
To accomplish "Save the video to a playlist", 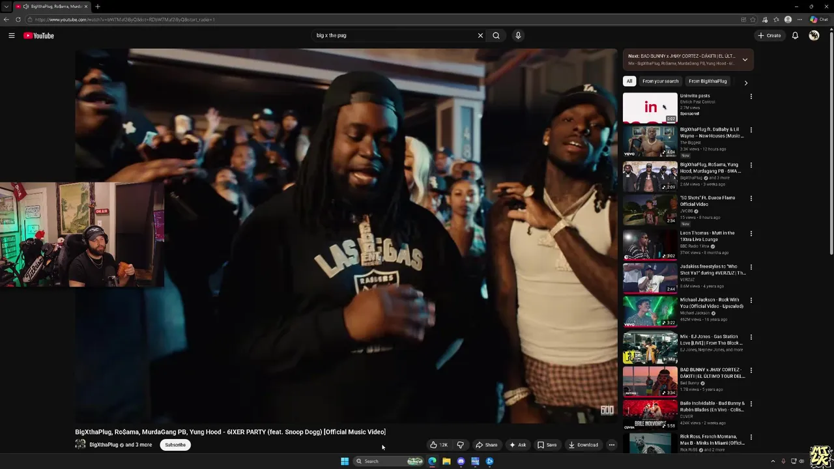I will (547, 445).
